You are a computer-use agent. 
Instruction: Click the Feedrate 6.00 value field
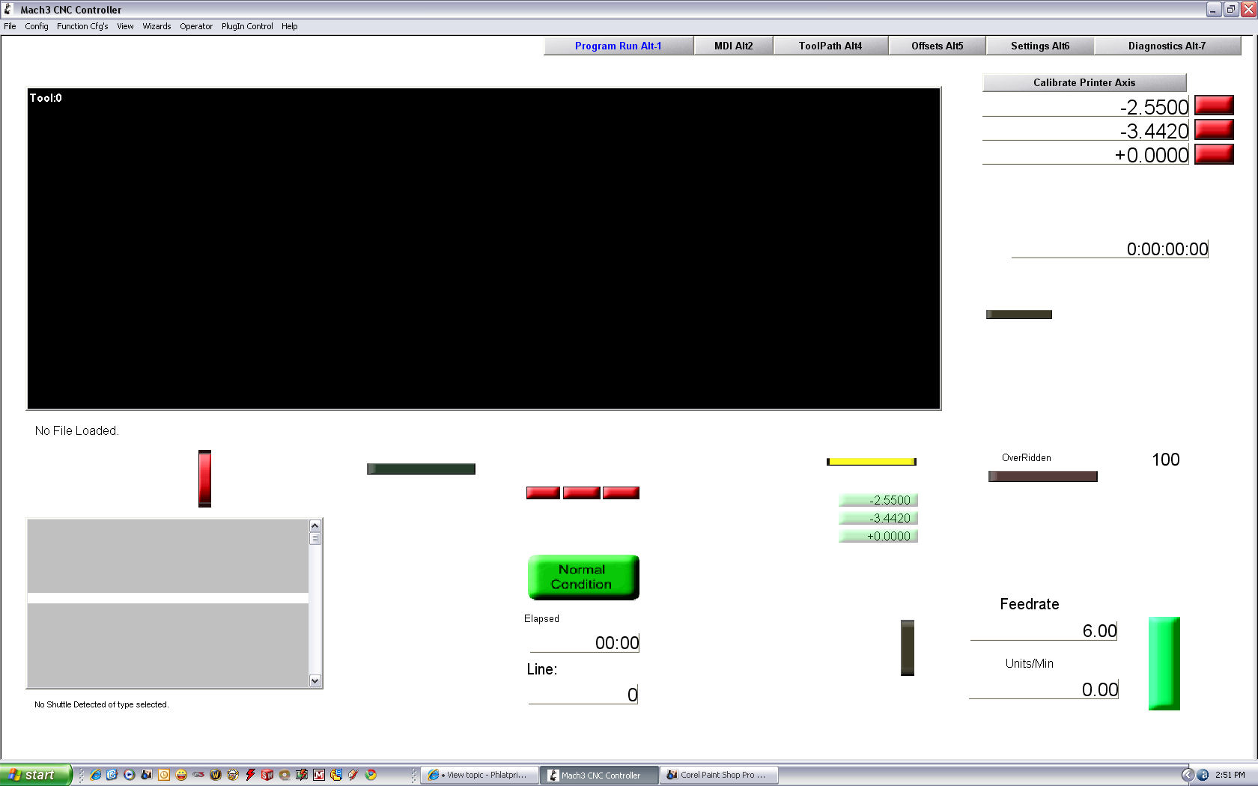click(x=1044, y=631)
